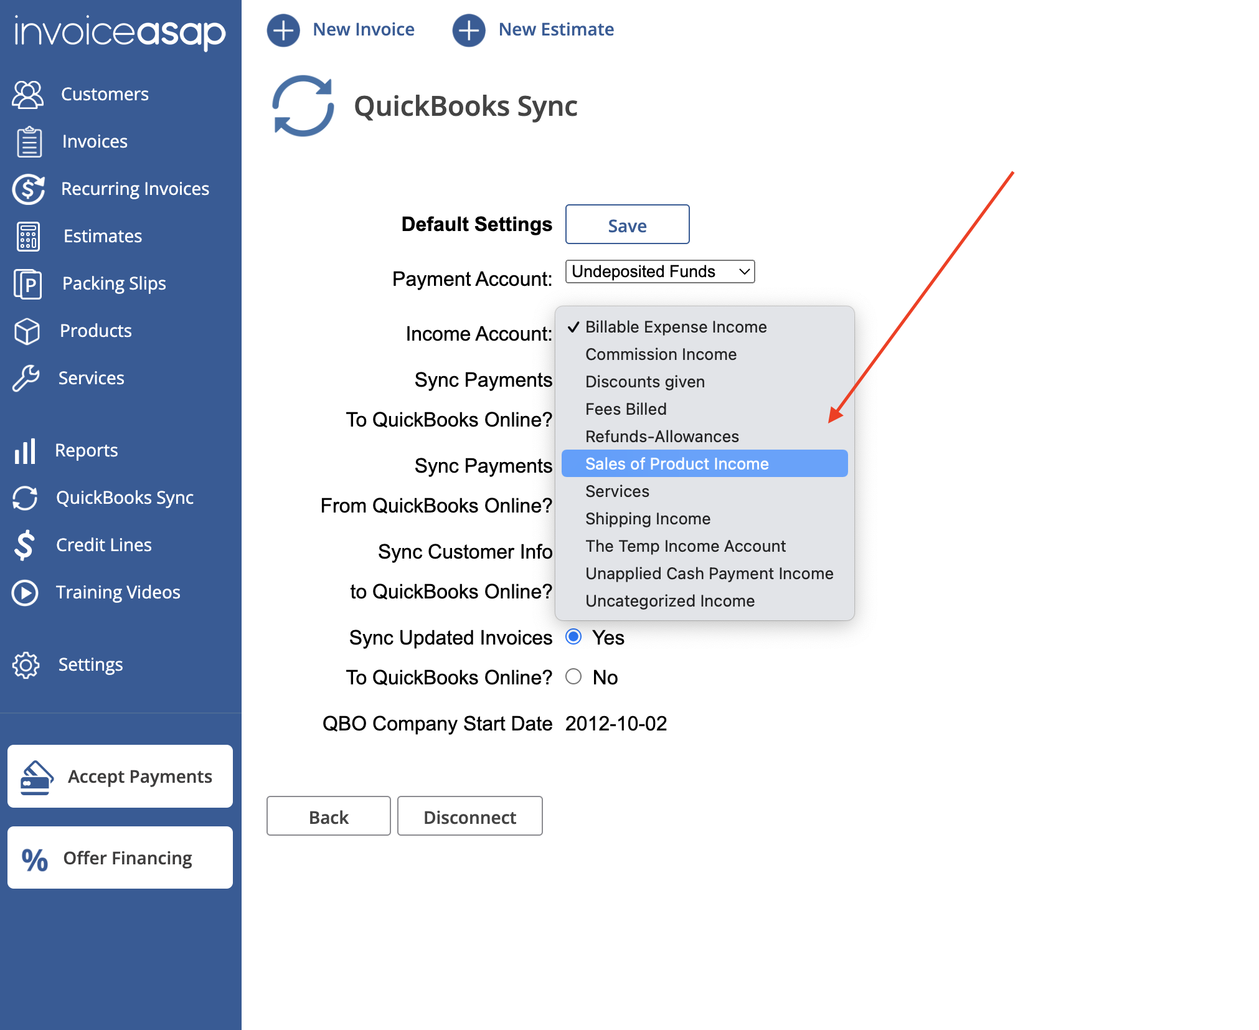The image size is (1259, 1030).
Task: Click the Customers people icon
Action: [27, 95]
